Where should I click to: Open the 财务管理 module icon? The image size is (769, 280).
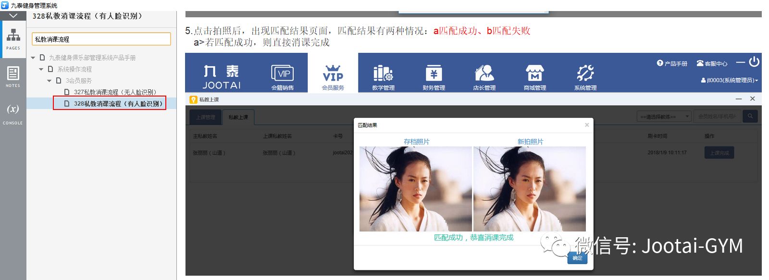[434, 77]
